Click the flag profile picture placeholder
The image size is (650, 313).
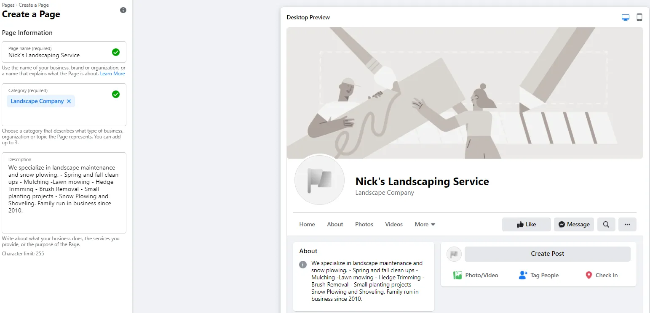pyautogui.click(x=320, y=180)
